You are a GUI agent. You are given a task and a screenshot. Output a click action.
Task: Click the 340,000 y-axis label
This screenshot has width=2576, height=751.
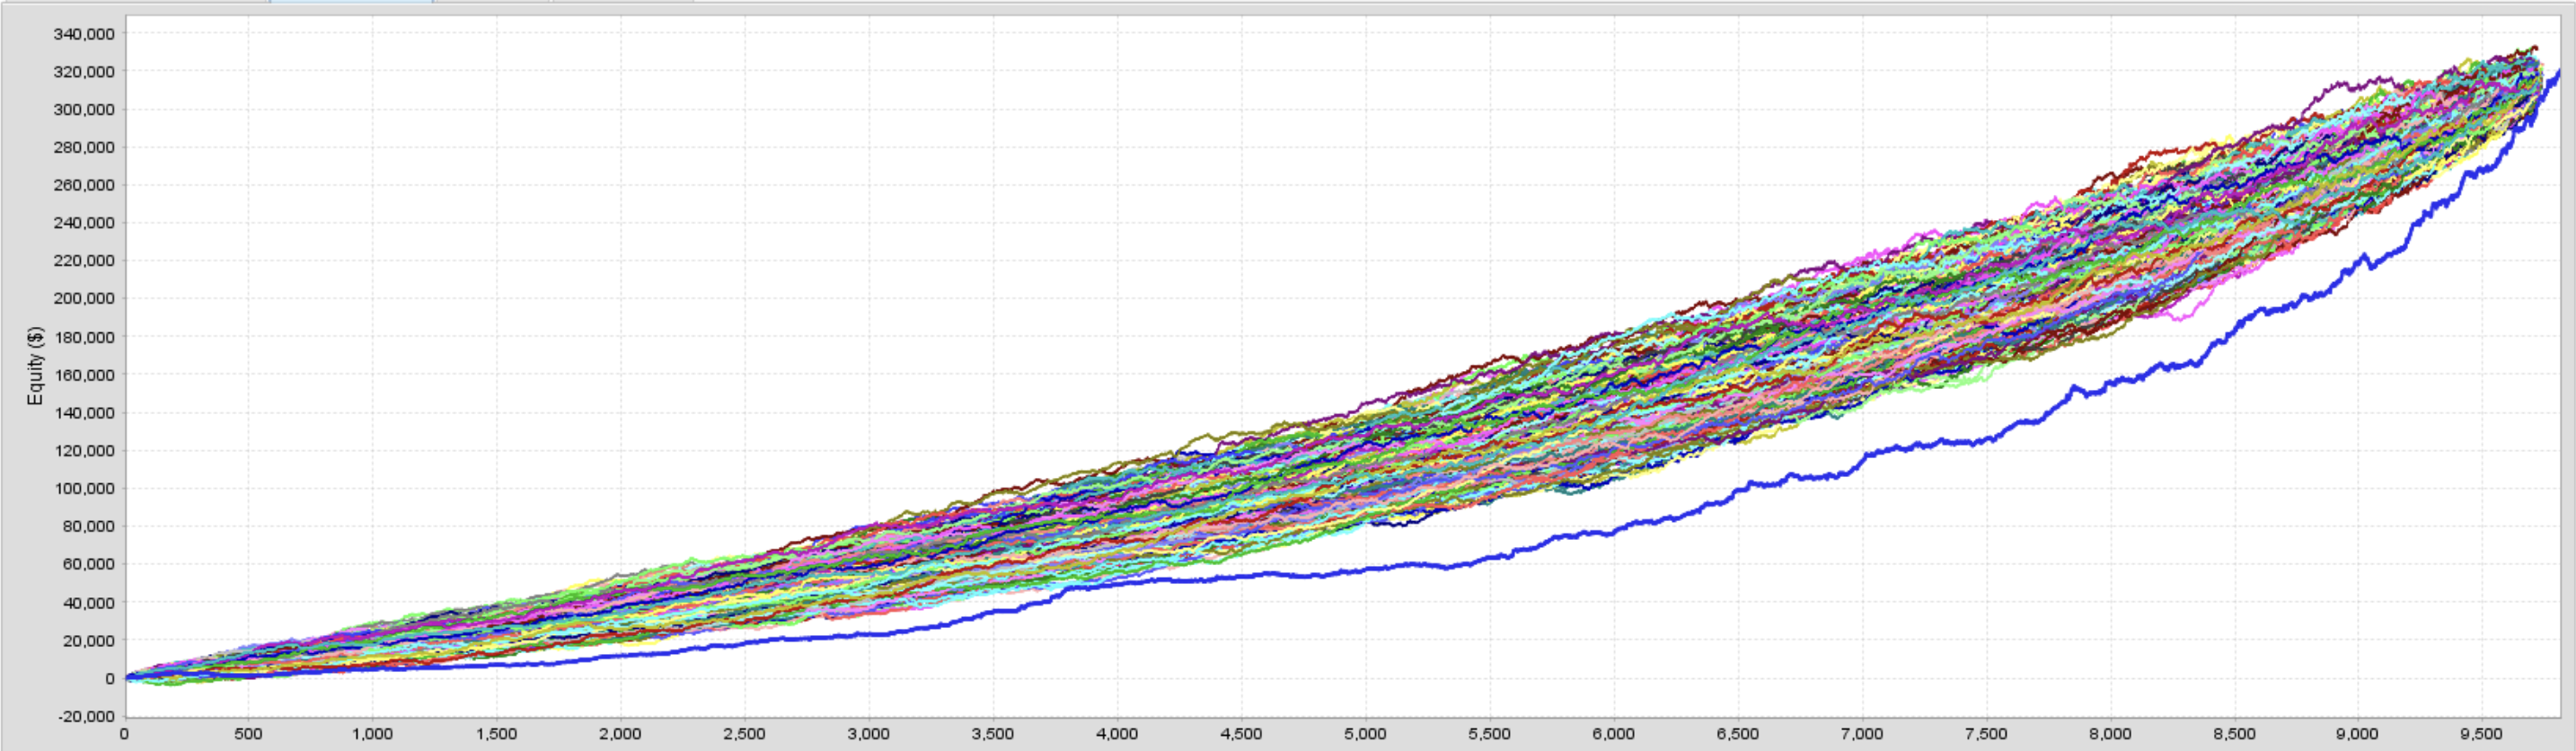click(84, 34)
